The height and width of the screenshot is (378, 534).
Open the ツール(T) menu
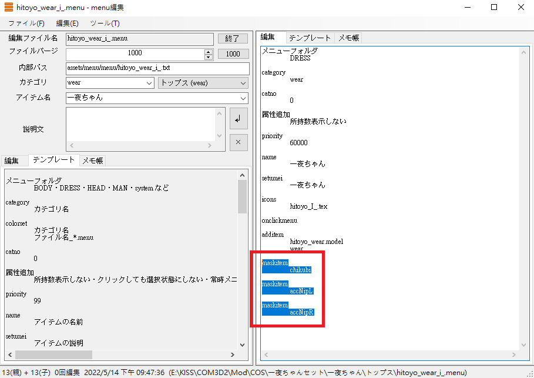[x=105, y=24]
